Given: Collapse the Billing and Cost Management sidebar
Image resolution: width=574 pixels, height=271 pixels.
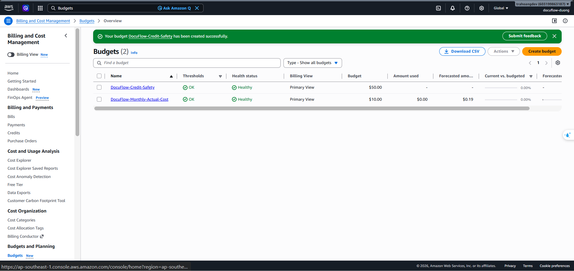Looking at the screenshot, I should pyautogui.click(x=66, y=36).
